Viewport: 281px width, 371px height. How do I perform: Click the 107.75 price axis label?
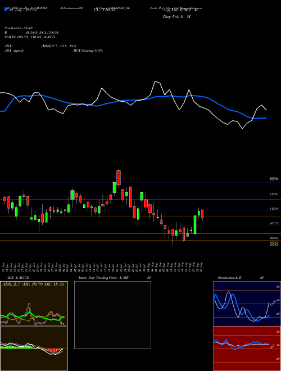275,223
